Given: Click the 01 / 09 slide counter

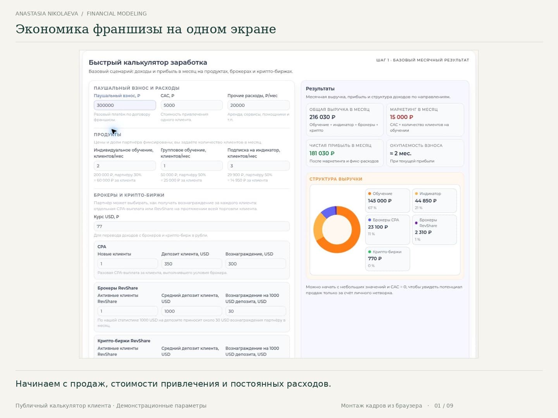Looking at the screenshot, I should click(444, 406).
